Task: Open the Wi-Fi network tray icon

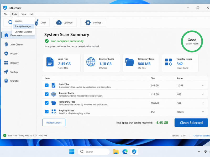Action: coord(205,152)
